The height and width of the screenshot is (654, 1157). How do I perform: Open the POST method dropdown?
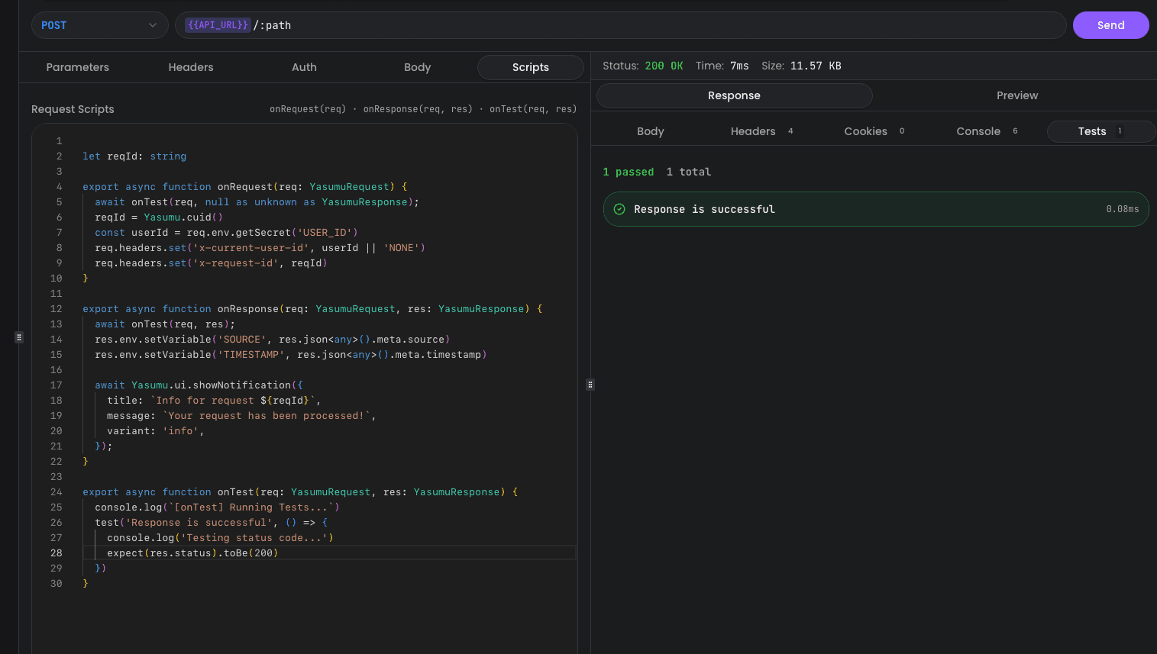(99, 25)
